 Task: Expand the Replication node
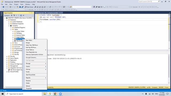click(x=7, y=60)
